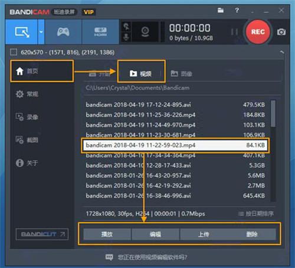
Task: Start recording with red REC button
Action: [x=258, y=32]
